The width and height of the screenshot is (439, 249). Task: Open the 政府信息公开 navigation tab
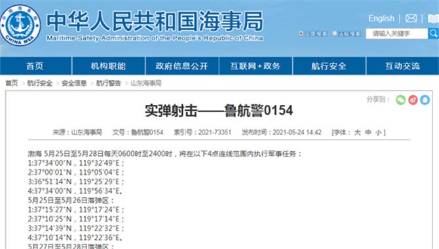(182, 66)
